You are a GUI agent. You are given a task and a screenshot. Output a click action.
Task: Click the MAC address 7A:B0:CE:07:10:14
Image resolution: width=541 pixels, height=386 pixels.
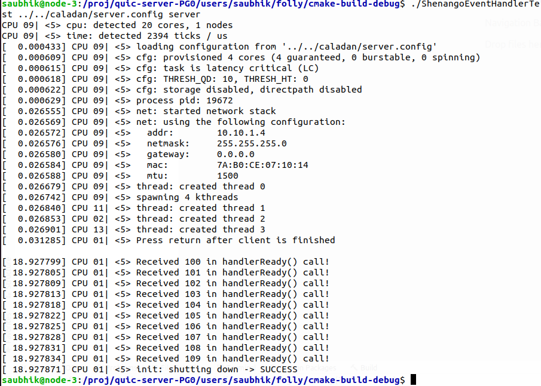262,166
